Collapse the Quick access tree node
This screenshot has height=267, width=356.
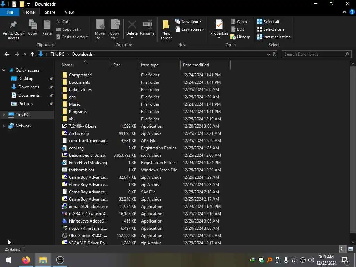(3, 70)
